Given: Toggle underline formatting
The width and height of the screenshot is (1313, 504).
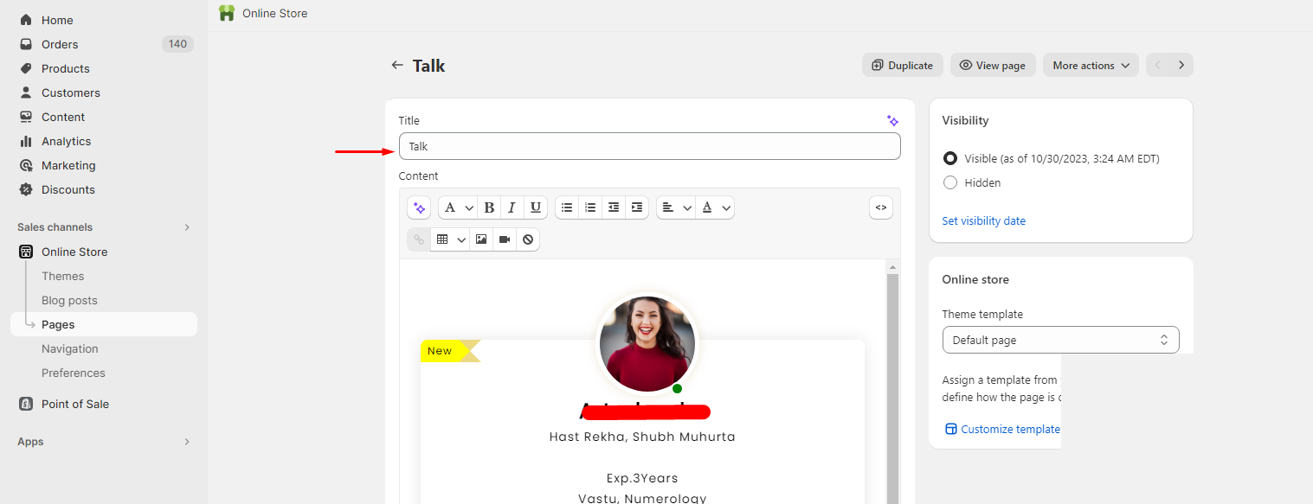Looking at the screenshot, I should [536, 207].
